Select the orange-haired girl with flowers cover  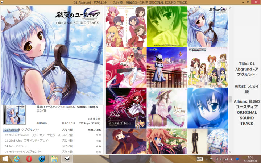pyautogui.click(x=167, y=141)
